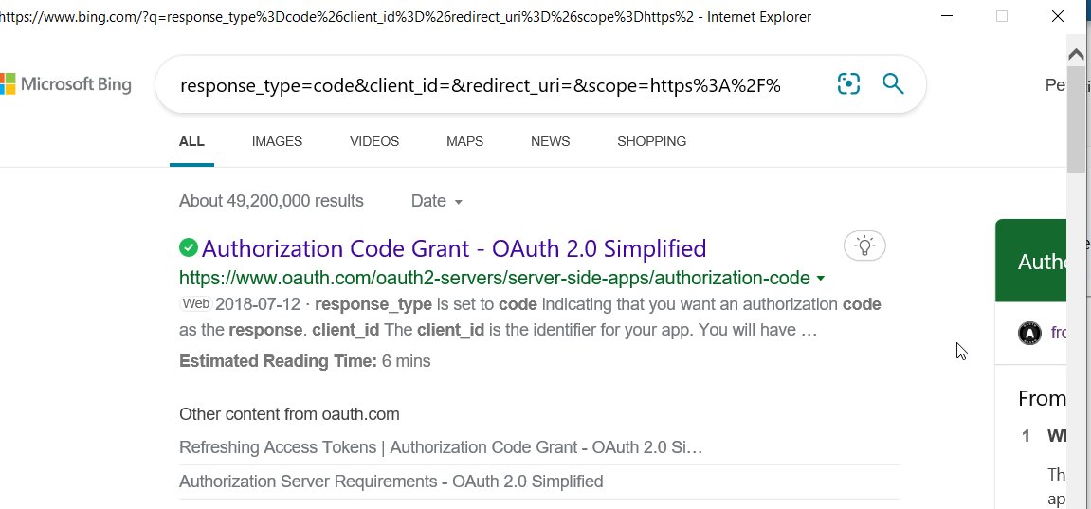
Task: Open Authorization Server Requirements link
Action: (391, 482)
